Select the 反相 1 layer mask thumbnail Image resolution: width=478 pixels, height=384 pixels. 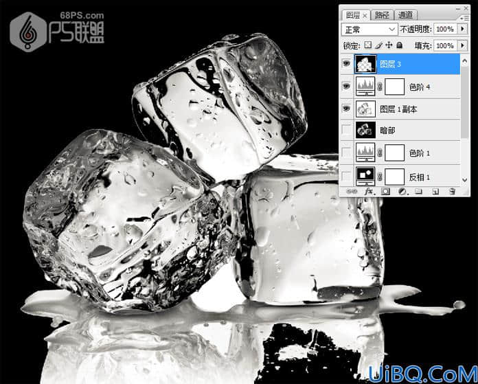[x=394, y=177]
